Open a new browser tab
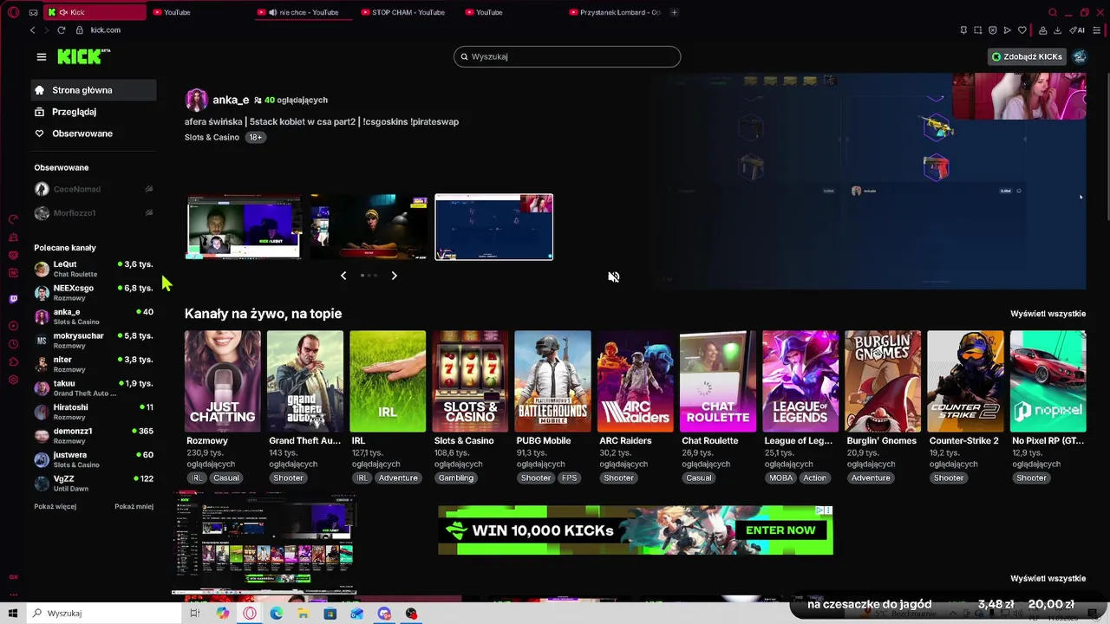Image resolution: width=1110 pixels, height=624 pixels. [x=674, y=12]
